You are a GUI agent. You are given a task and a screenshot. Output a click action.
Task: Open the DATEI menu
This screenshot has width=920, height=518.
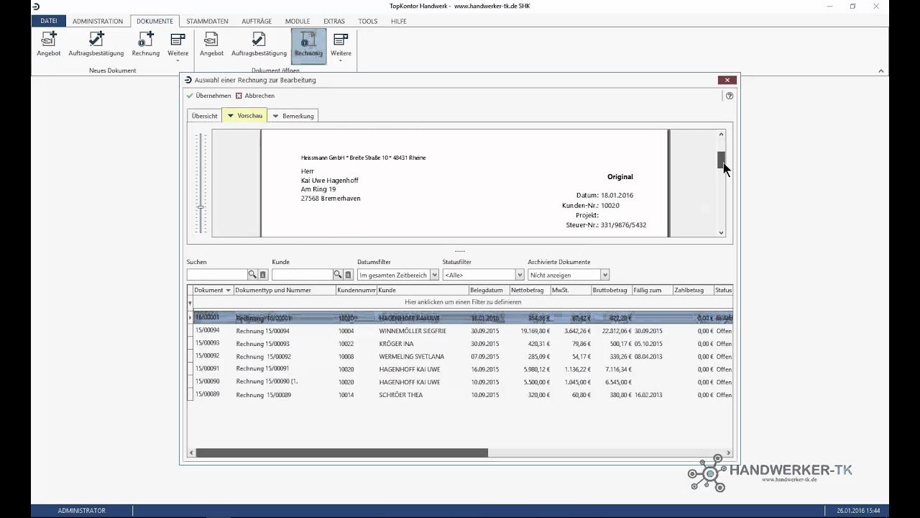pos(48,21)
